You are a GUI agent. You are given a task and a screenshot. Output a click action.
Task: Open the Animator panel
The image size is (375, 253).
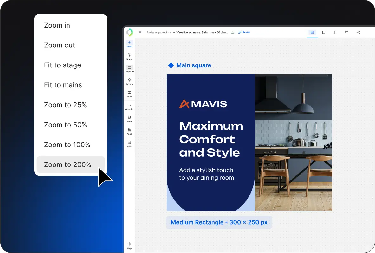129,107
